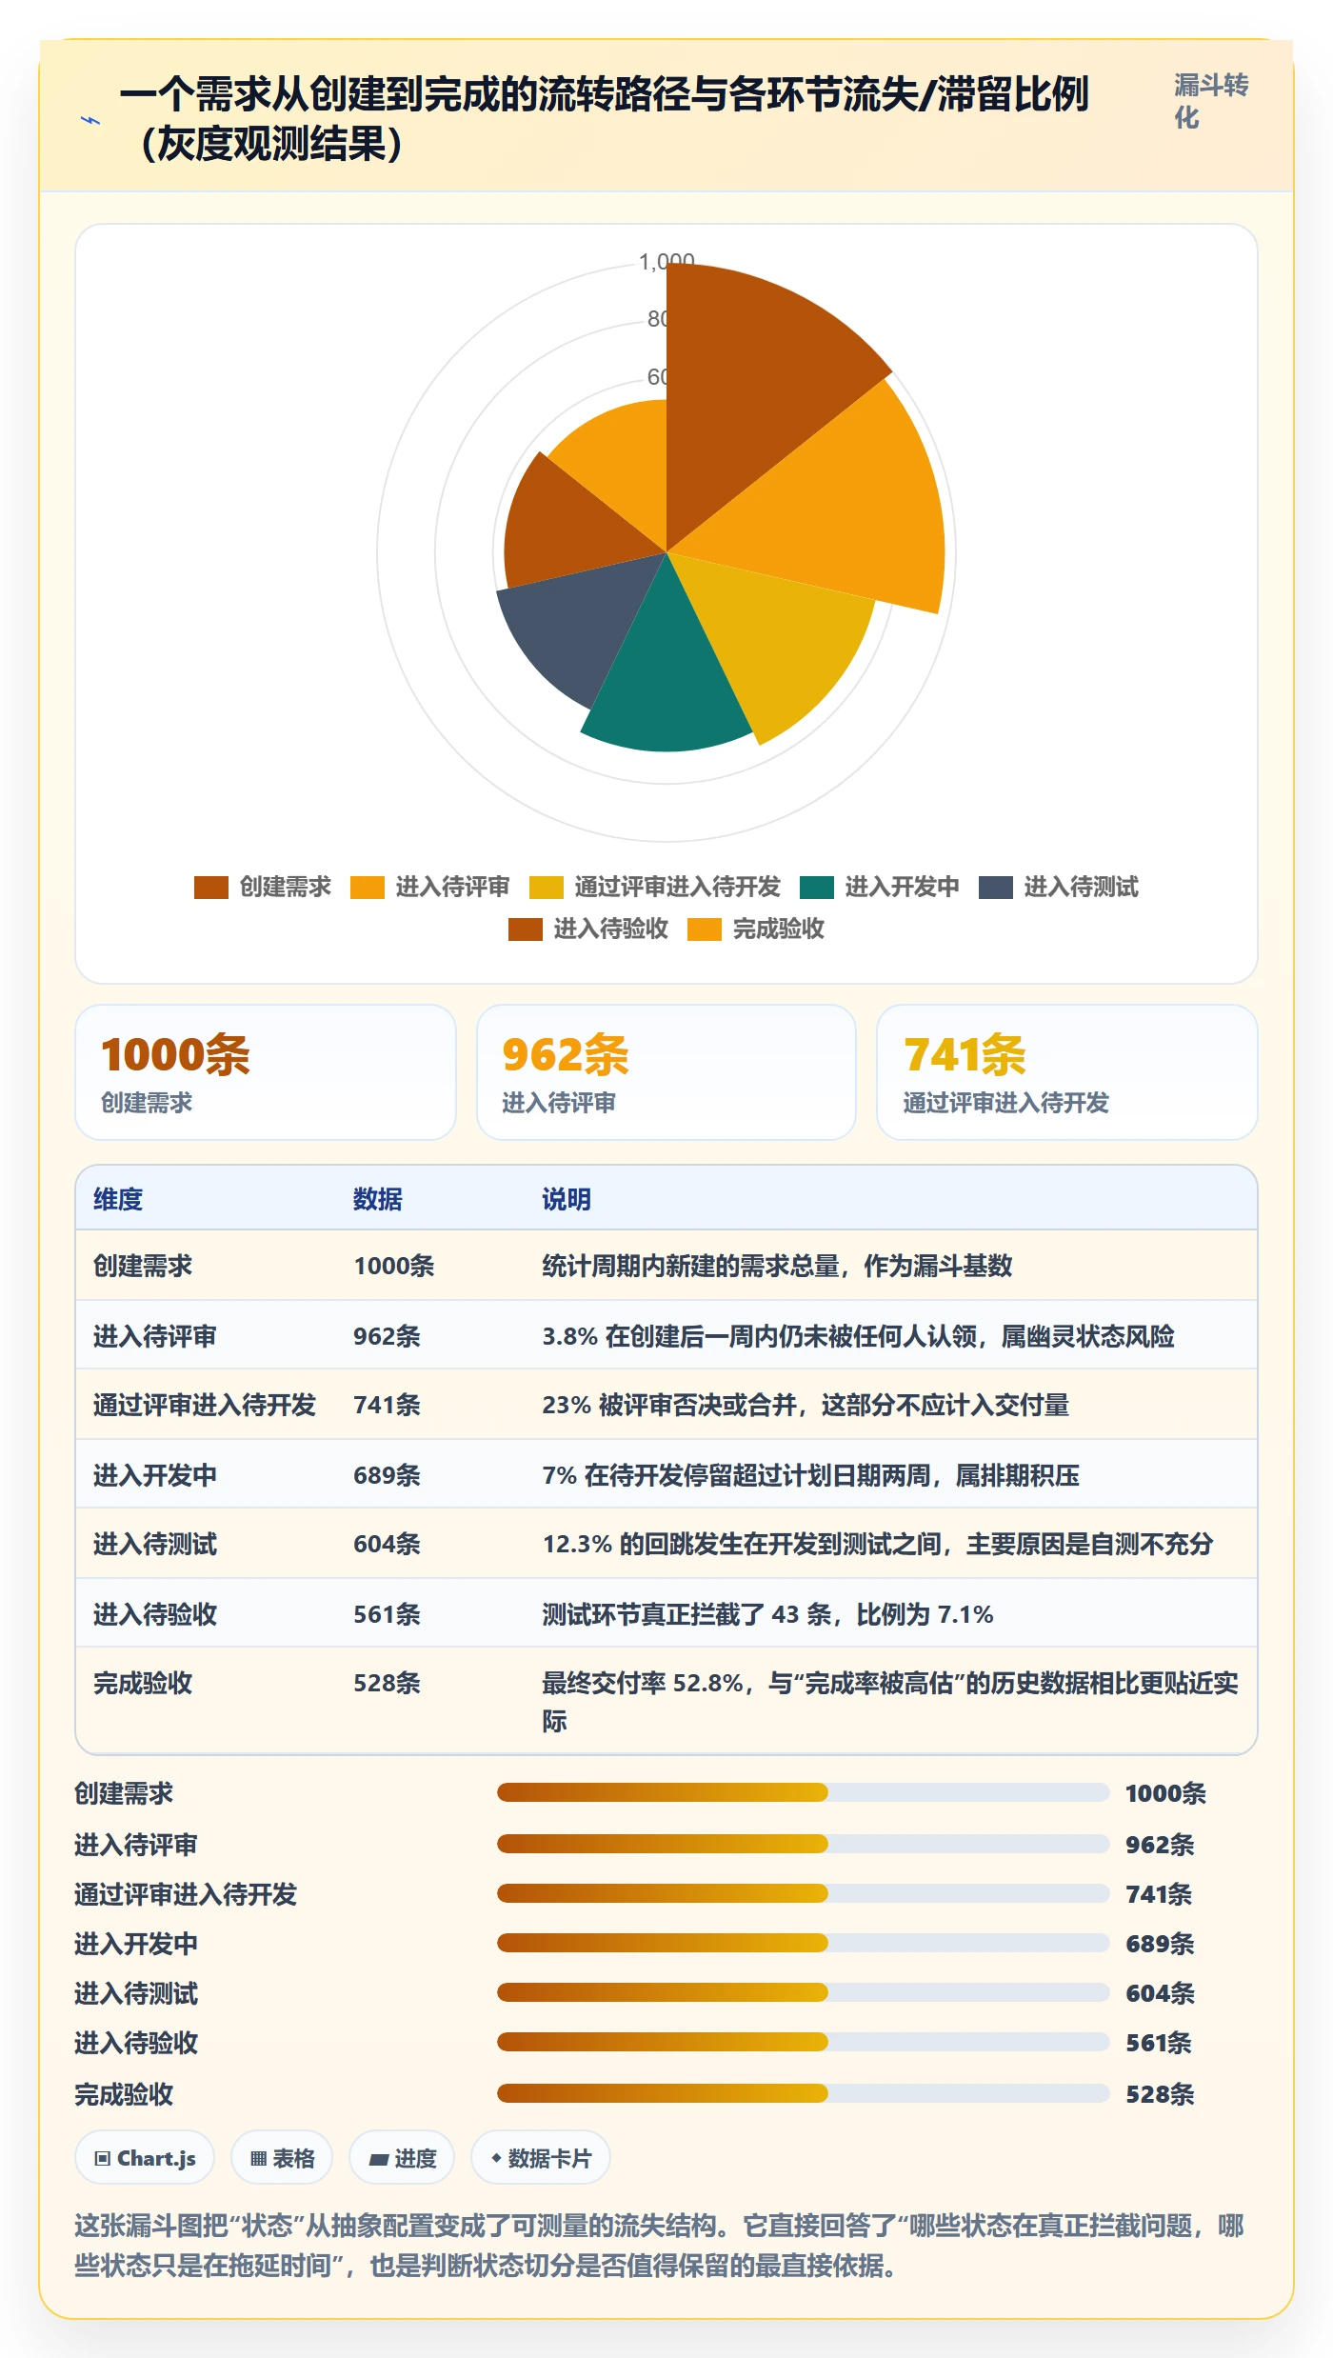The height and width of the screenshot is (2358, 1333).
Task: Open the 962条 进入待评审 data card
Action: point(666,1072)
